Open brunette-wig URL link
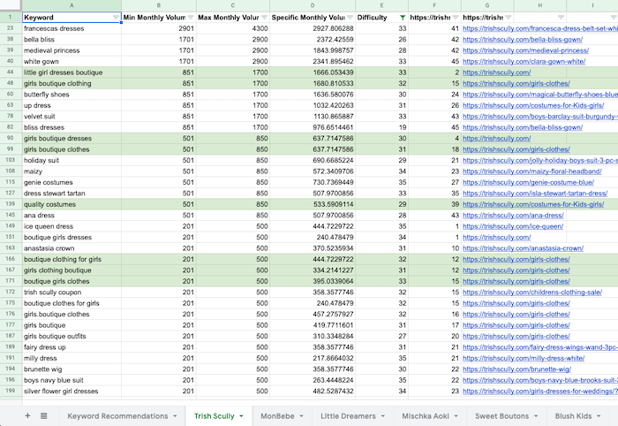The image size is (618, 426). click(x=516, y=369)
